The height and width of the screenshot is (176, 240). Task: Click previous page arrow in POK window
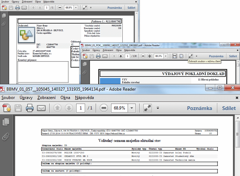(x=114, y=56)
